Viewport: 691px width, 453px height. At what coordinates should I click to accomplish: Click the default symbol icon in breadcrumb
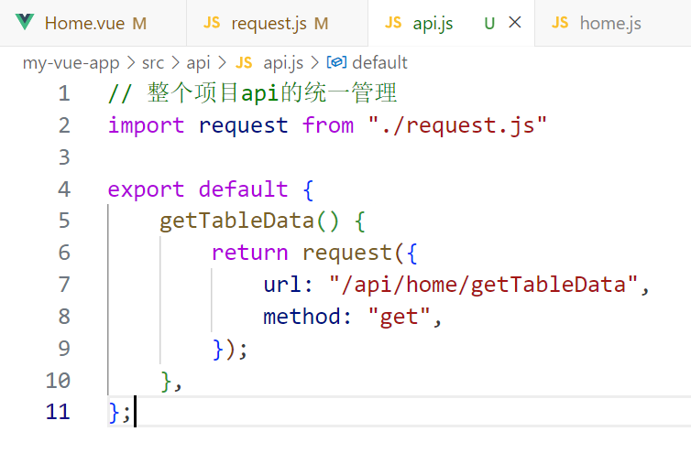point(336,62)
